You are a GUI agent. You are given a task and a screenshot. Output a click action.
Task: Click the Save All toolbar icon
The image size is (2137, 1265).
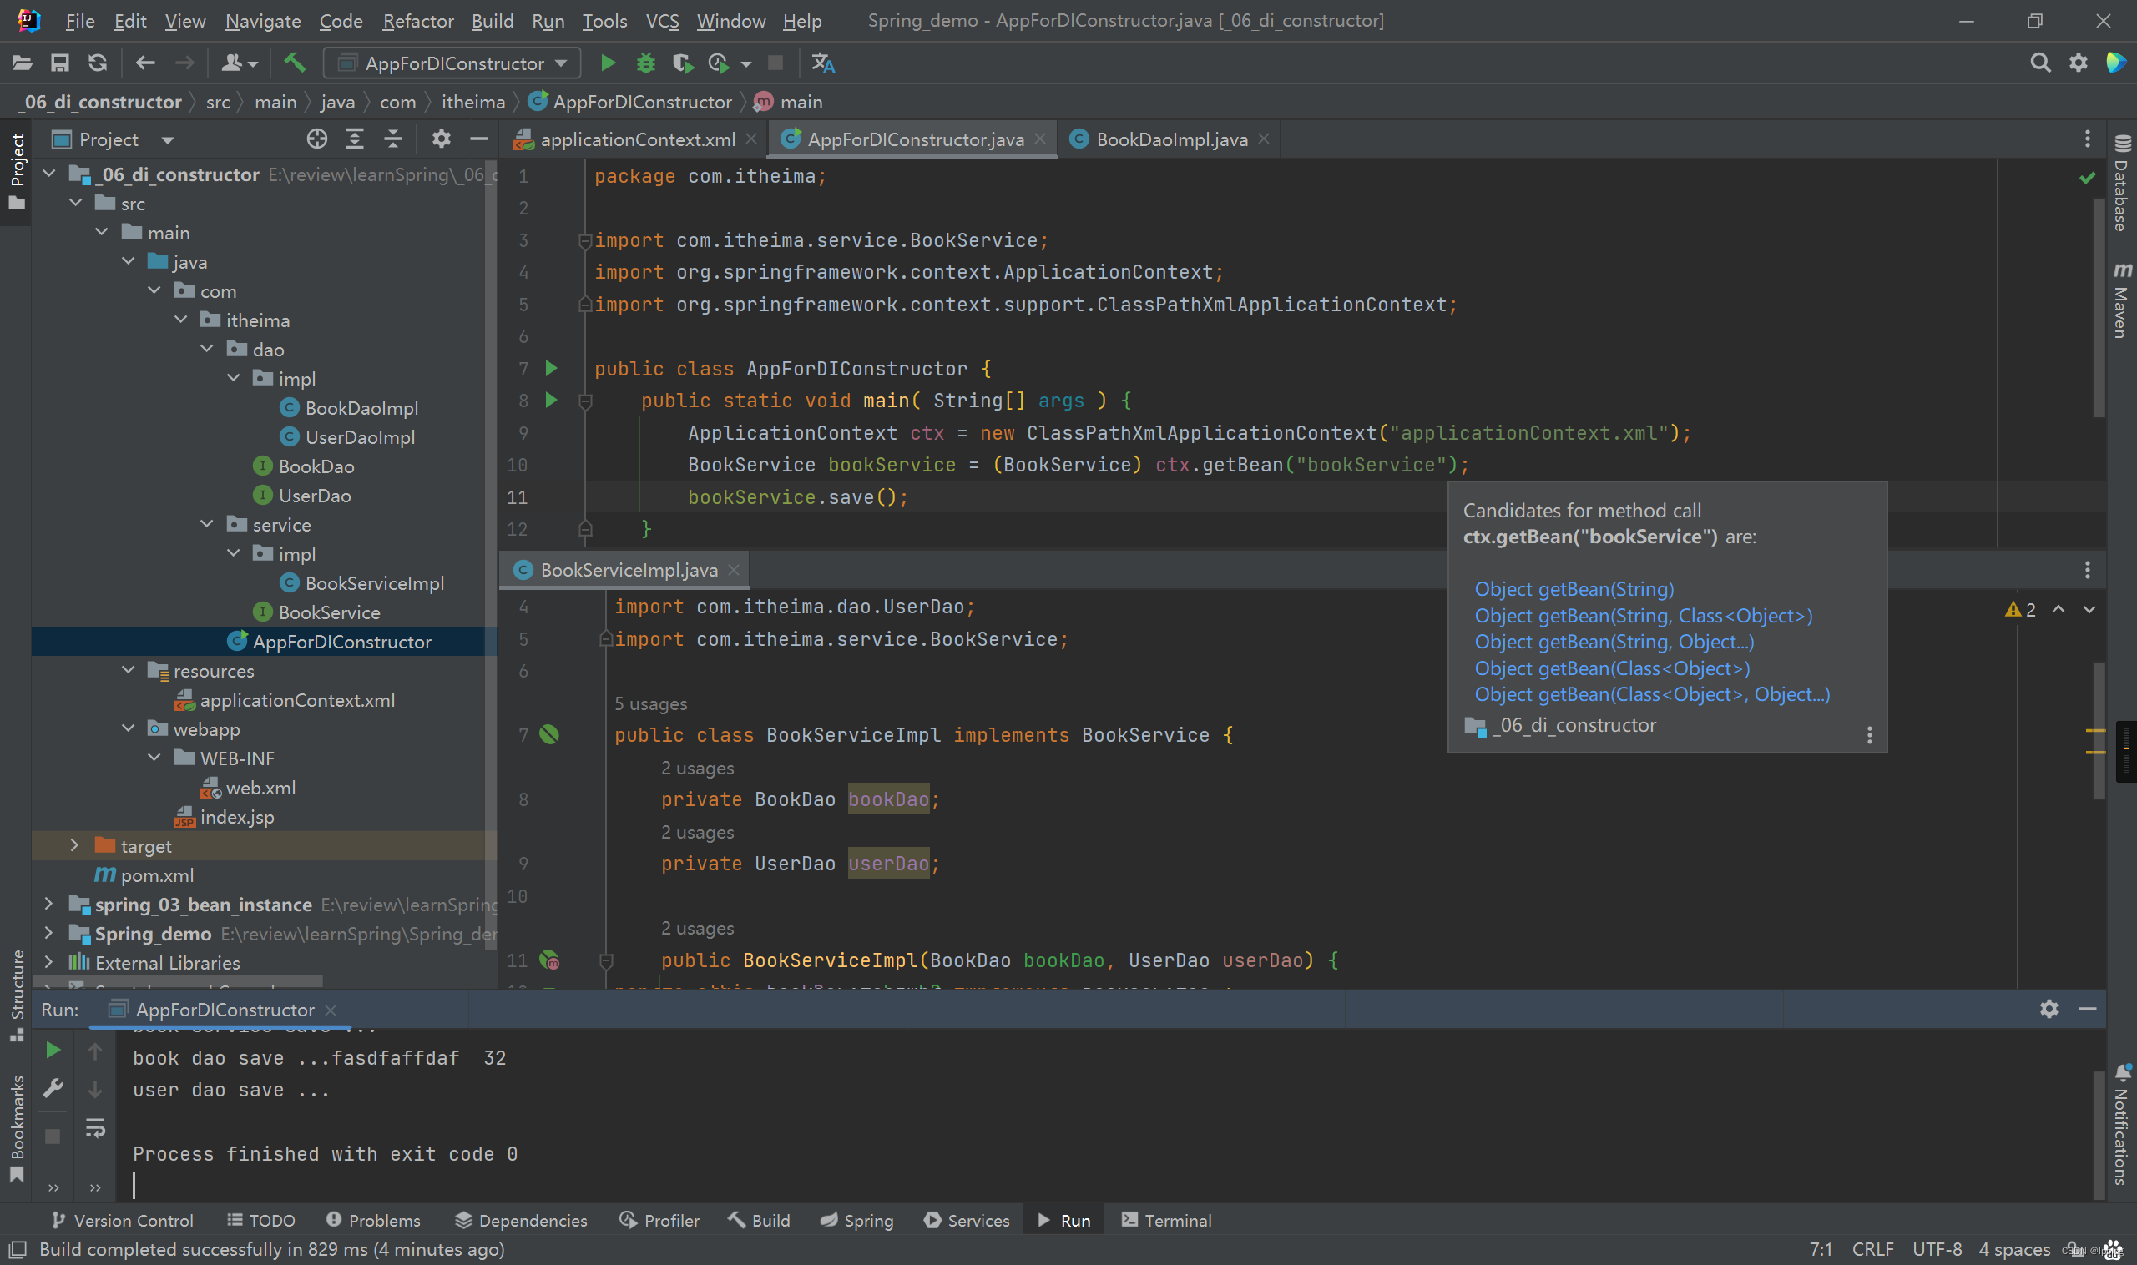[60, 63]
